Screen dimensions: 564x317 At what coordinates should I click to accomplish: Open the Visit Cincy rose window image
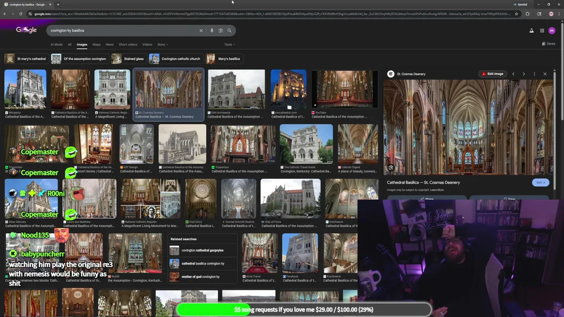(201, 199)
